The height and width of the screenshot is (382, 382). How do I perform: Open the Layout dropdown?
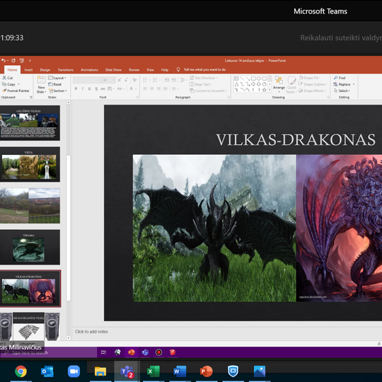pos(57,78)
